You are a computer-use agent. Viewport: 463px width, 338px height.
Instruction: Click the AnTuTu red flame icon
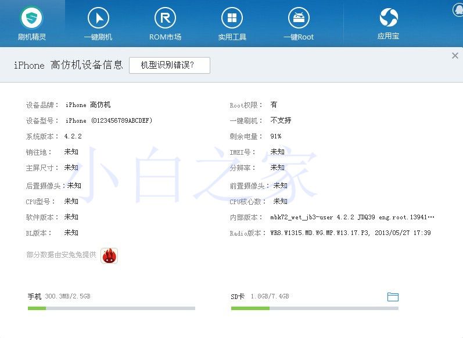point(109,255)
